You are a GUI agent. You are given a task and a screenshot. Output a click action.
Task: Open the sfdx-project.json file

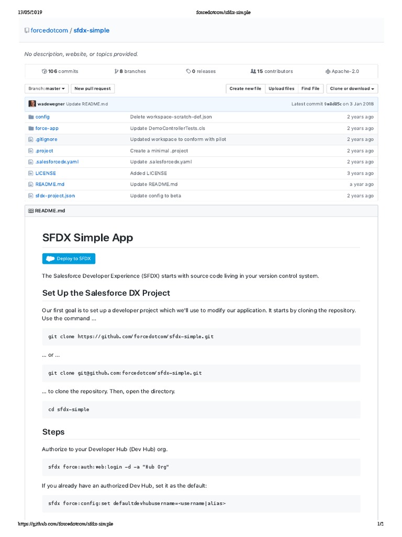[55, 196]
